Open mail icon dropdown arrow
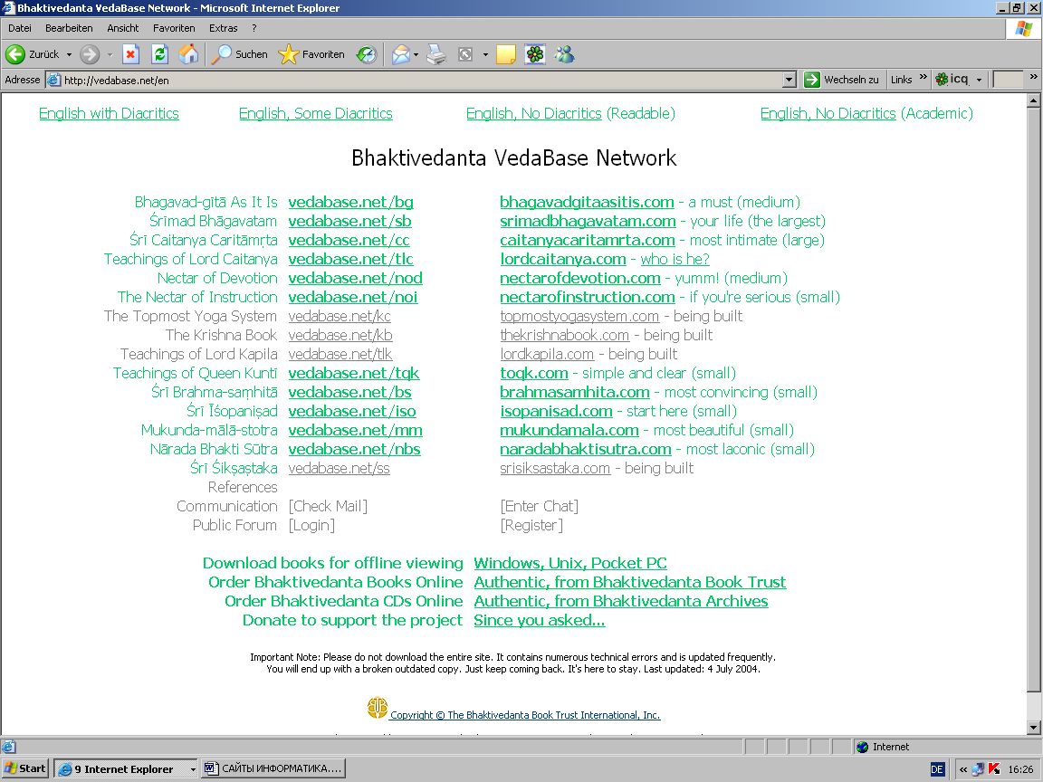This screenshot has width=1043, height=782. 416,54
